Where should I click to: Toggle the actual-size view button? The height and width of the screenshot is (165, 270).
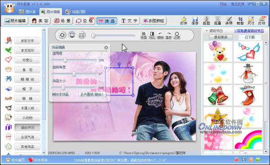click(x=81, y=35)
